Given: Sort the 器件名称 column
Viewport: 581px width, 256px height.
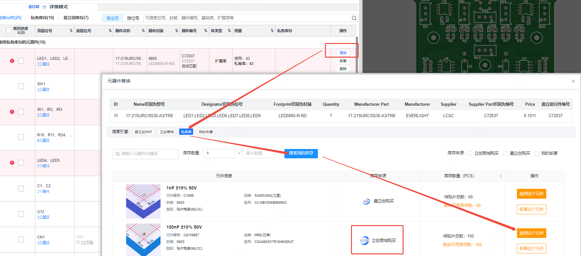Looking at the screenshot, I should 143,31.
